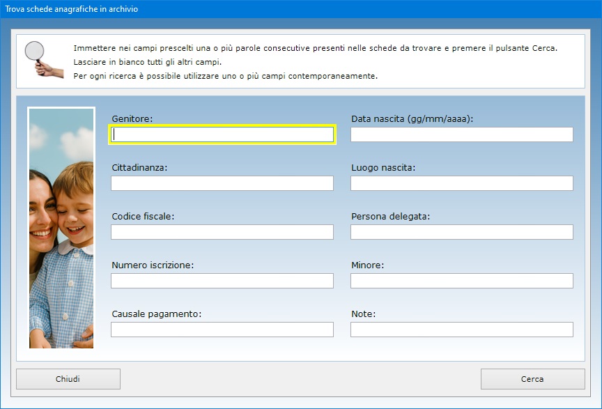This screenshot has width=602, height=409.
Task: Click the window title bar text
Action: pyautogui.click(x=72, y=9)
